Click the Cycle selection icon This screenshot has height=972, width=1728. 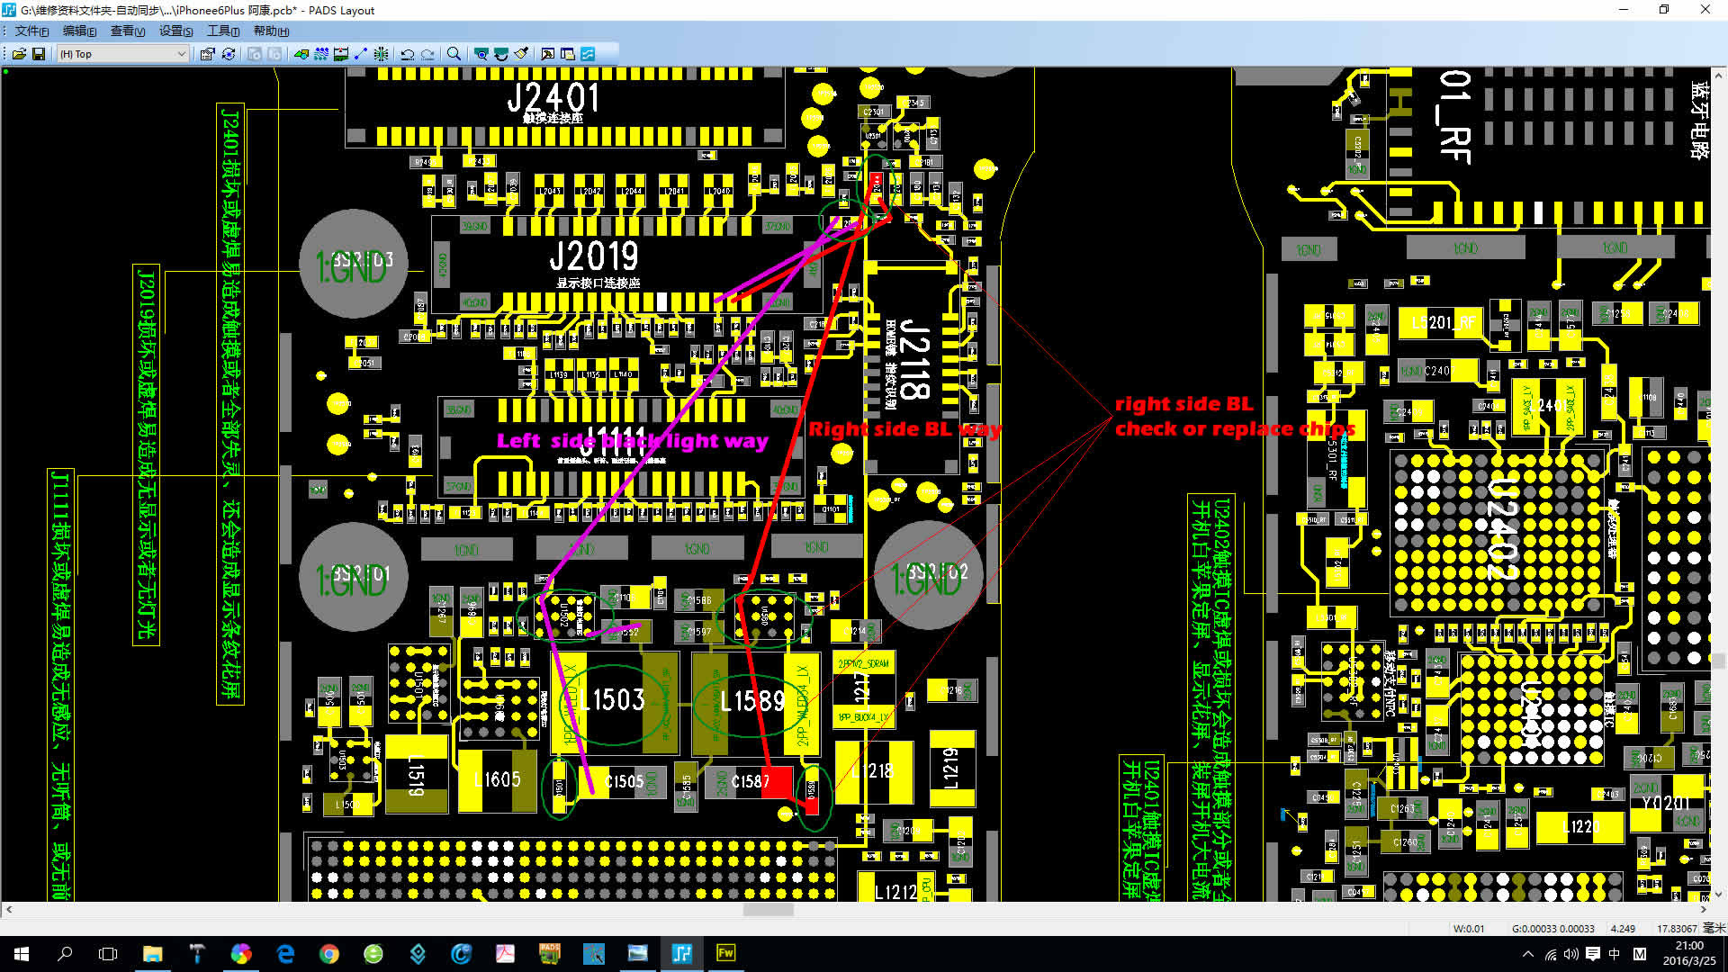coord(229,54)
